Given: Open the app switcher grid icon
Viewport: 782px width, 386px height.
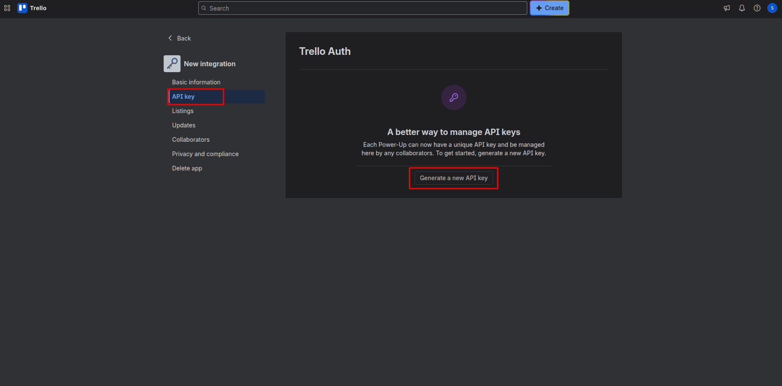Looking at the screenshot, I should [7, 8].
